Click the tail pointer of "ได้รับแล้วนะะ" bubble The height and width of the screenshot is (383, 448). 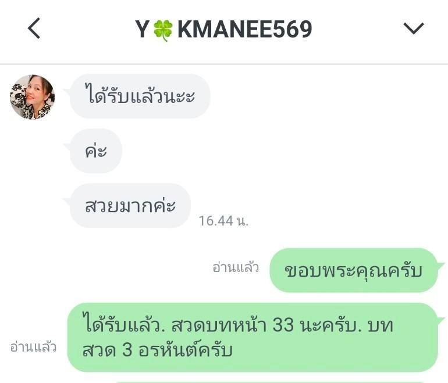[x=67, y=92]
